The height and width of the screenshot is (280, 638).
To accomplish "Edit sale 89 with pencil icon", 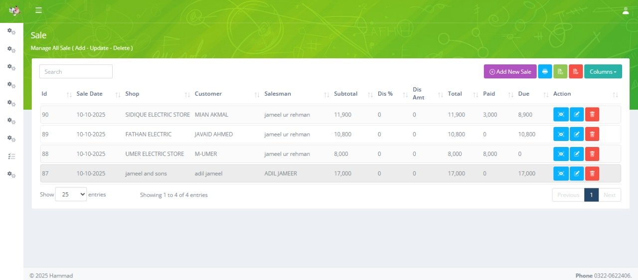I will tap(576, 134).
